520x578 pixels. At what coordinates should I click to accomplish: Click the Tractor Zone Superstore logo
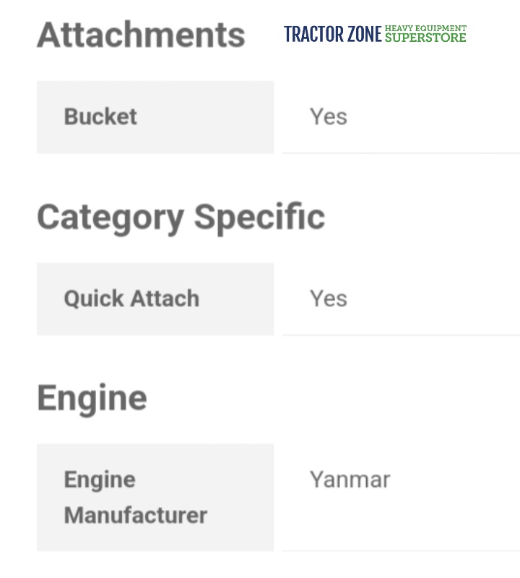[375, 34]
